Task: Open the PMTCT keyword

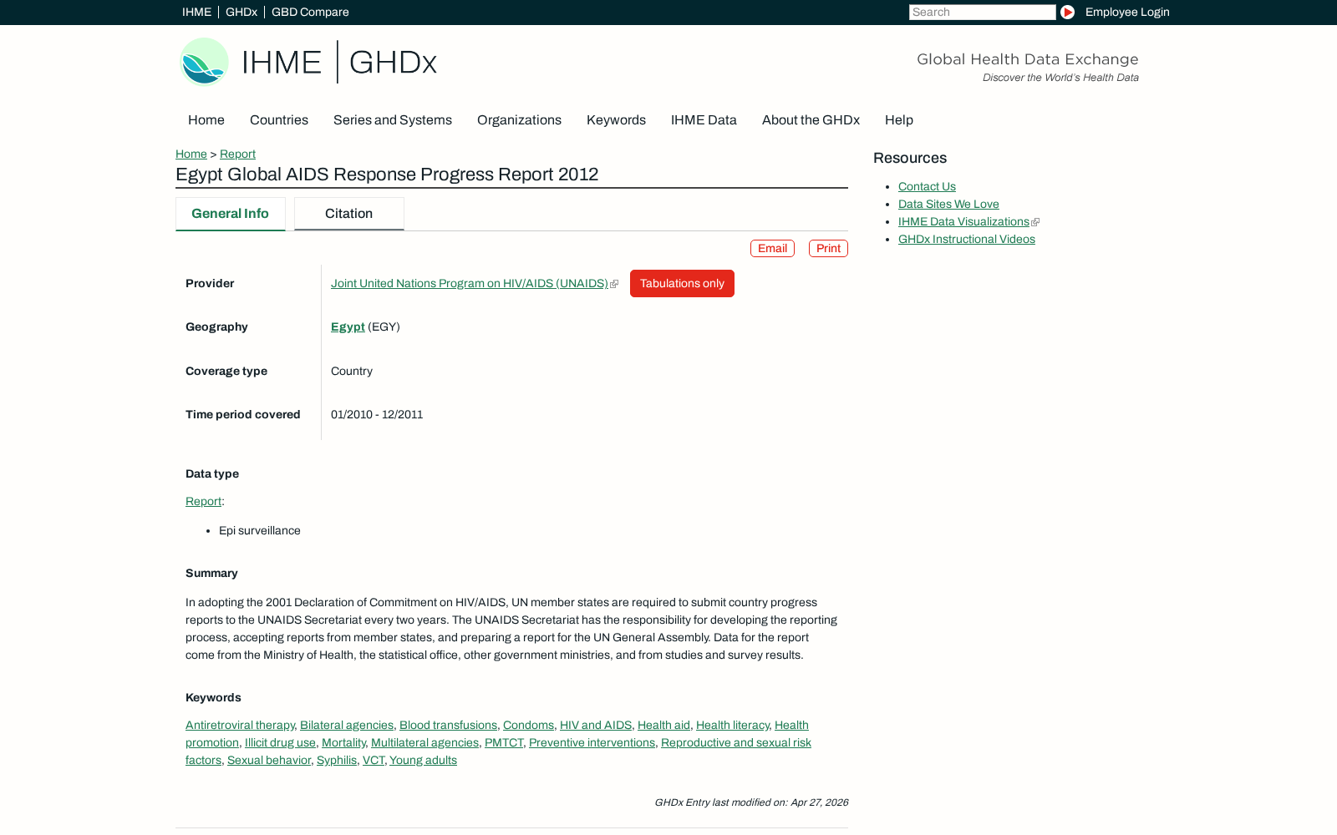Action: click(504, 742)
